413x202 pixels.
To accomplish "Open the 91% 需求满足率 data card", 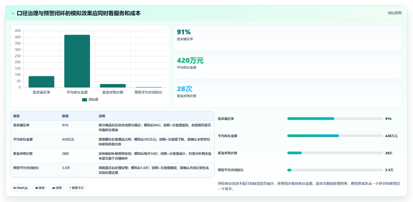I will (x=288, y=38).
